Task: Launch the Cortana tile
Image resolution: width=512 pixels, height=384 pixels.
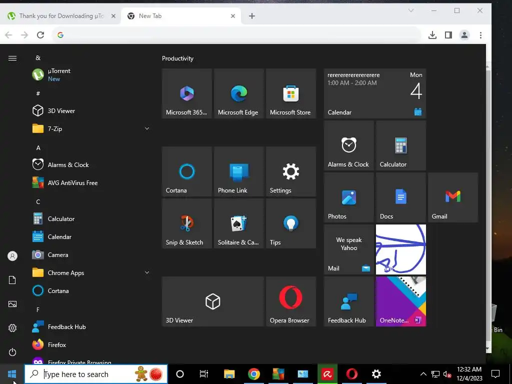Action: pos(187,171)
